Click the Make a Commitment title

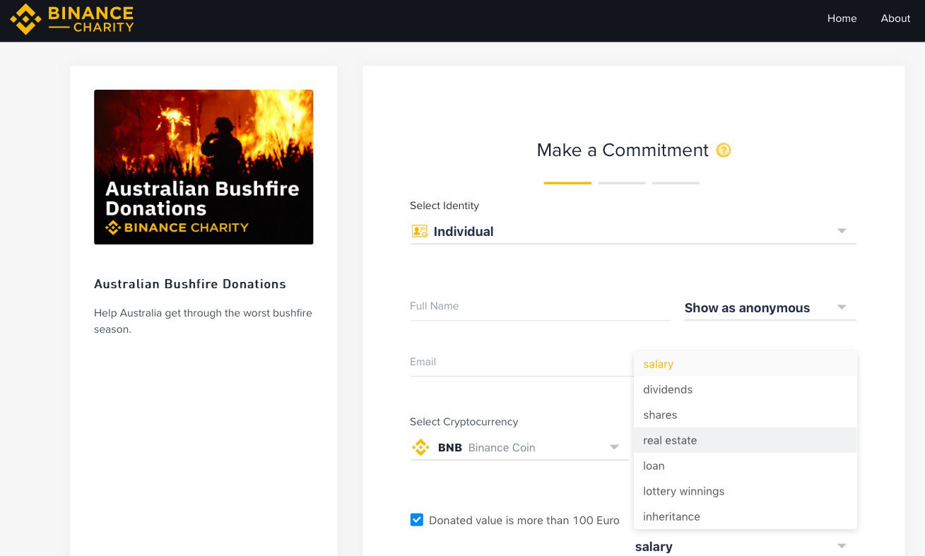[623, 150]
